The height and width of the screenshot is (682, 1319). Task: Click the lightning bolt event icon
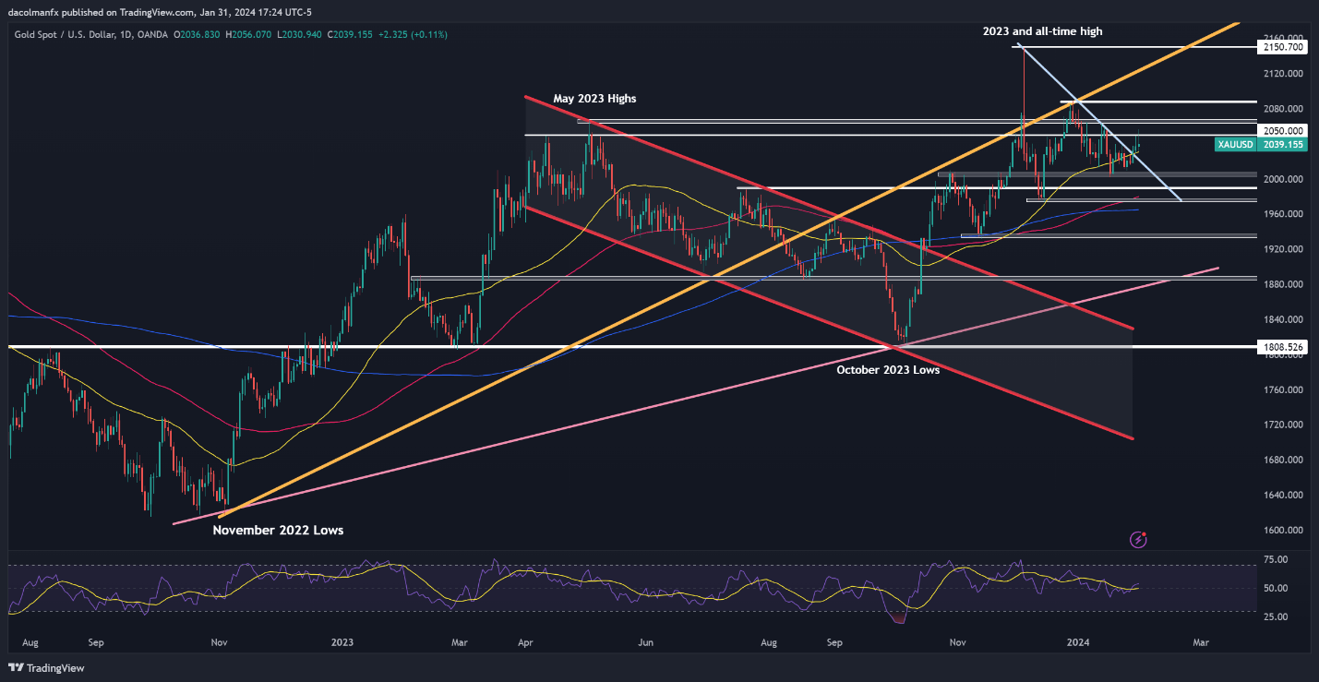click(1139, 538)
